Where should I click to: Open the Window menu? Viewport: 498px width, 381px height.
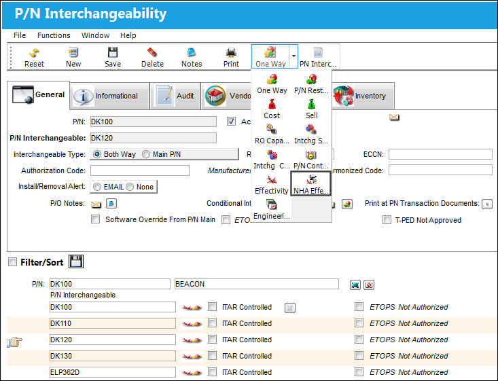[x=95, y=35]
